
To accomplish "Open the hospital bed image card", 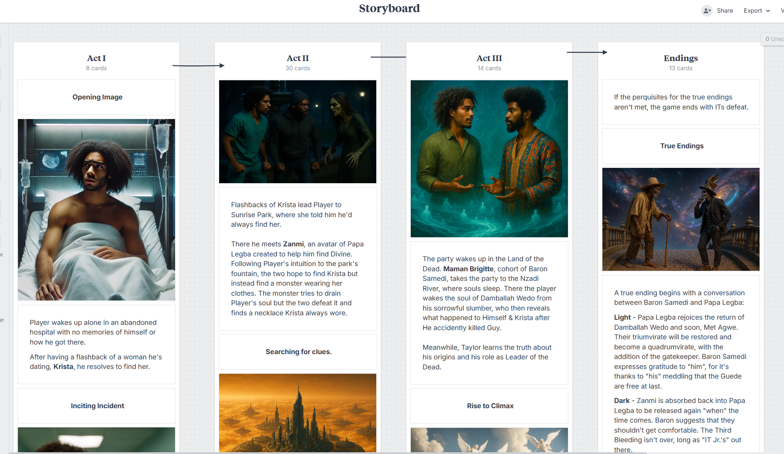I will click(x=96, y=210).
